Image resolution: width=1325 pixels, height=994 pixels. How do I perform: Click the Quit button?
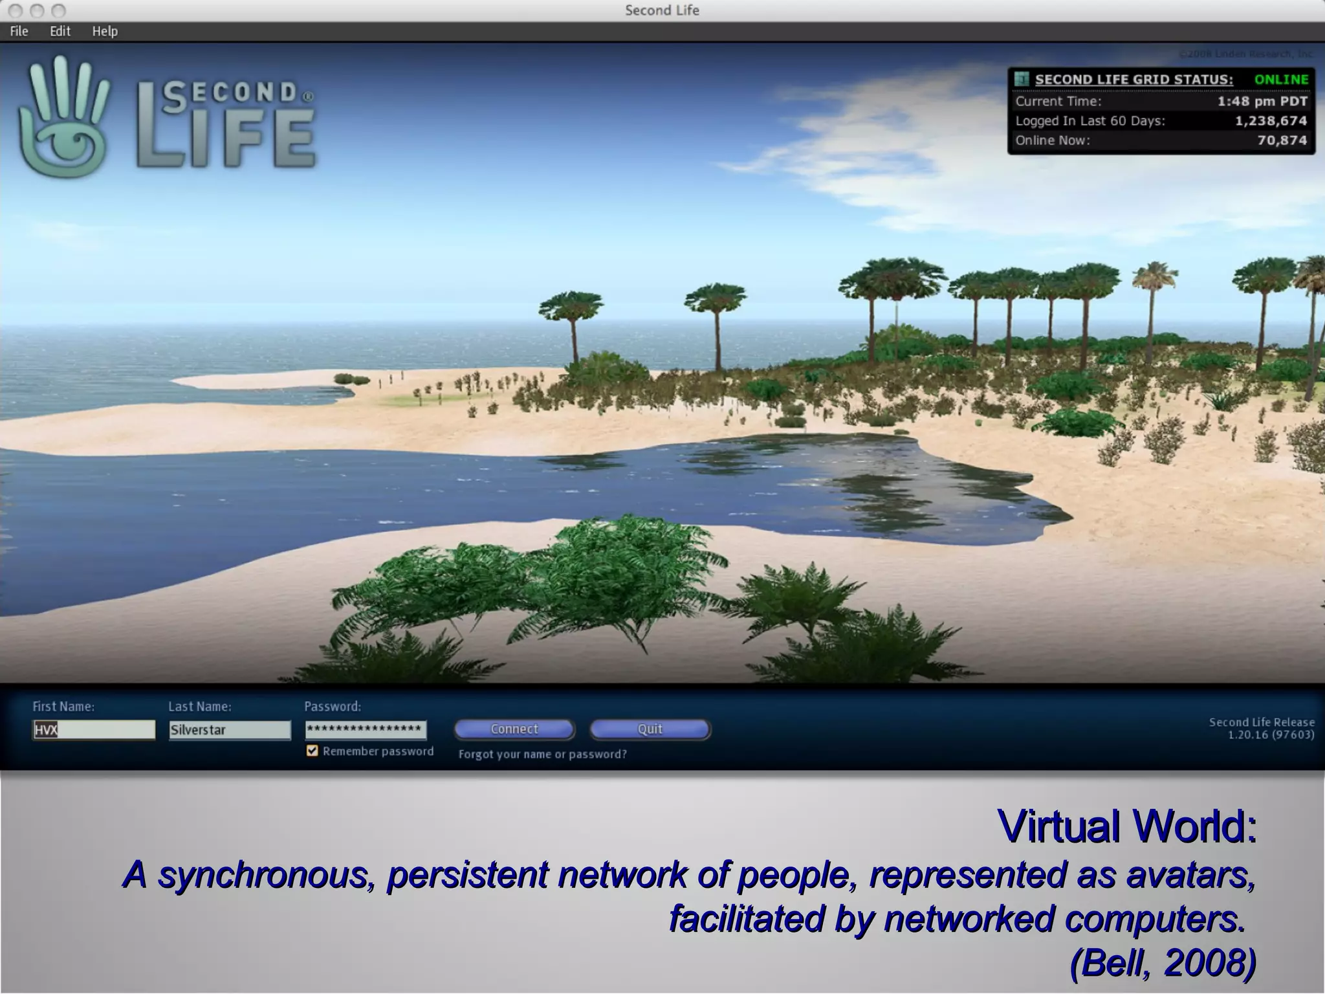(x=650, y=729)
